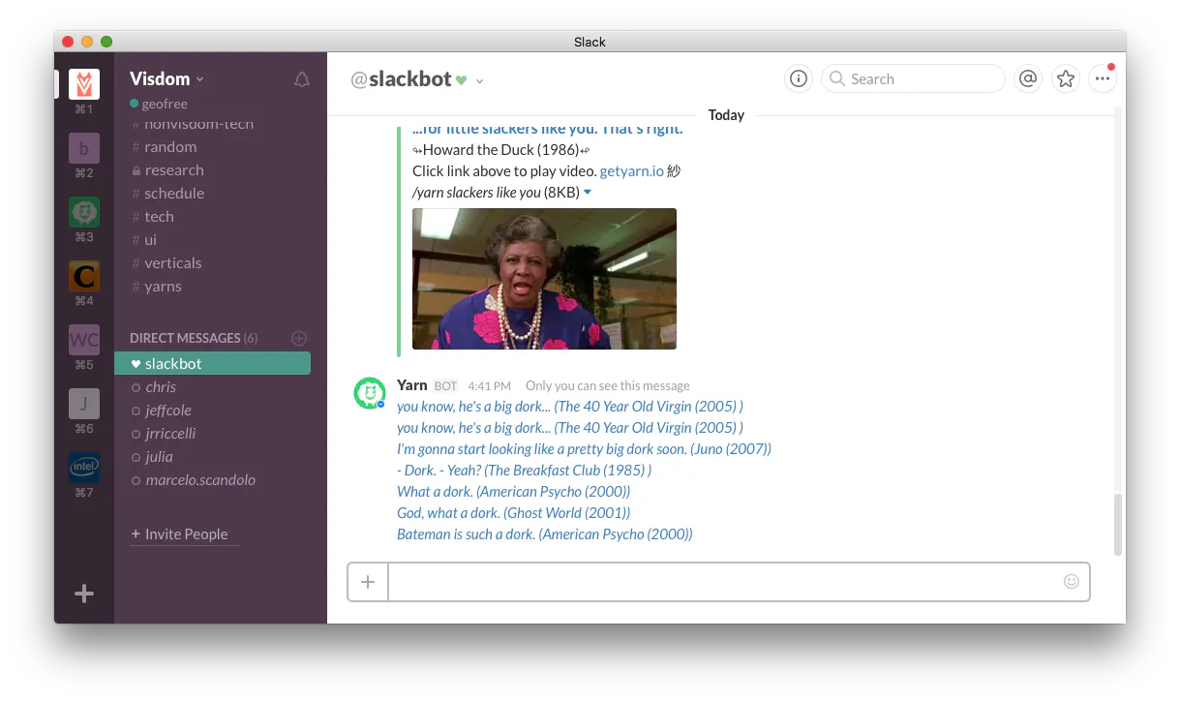Image resolution: width=1180 pixels, height=701 pixels.
Task: Click the Yarn bot avatar
Action: coord(370,393)
